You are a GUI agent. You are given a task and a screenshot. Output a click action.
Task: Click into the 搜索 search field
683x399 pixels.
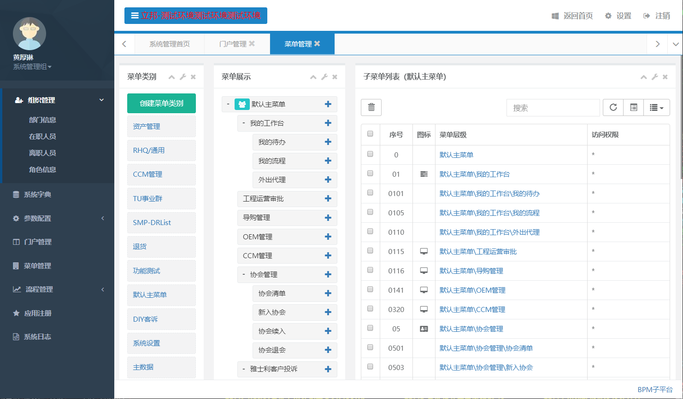553,108
